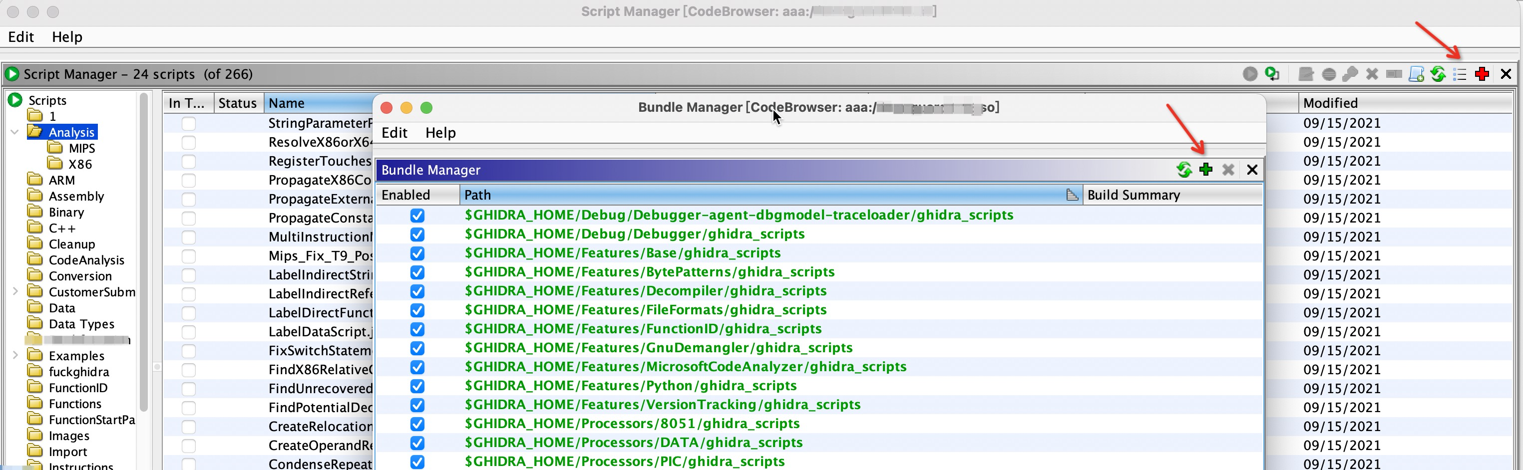Sort bundles by Path column header
1523x470 pixels.
pyautogui.click(x=762, y=195)
